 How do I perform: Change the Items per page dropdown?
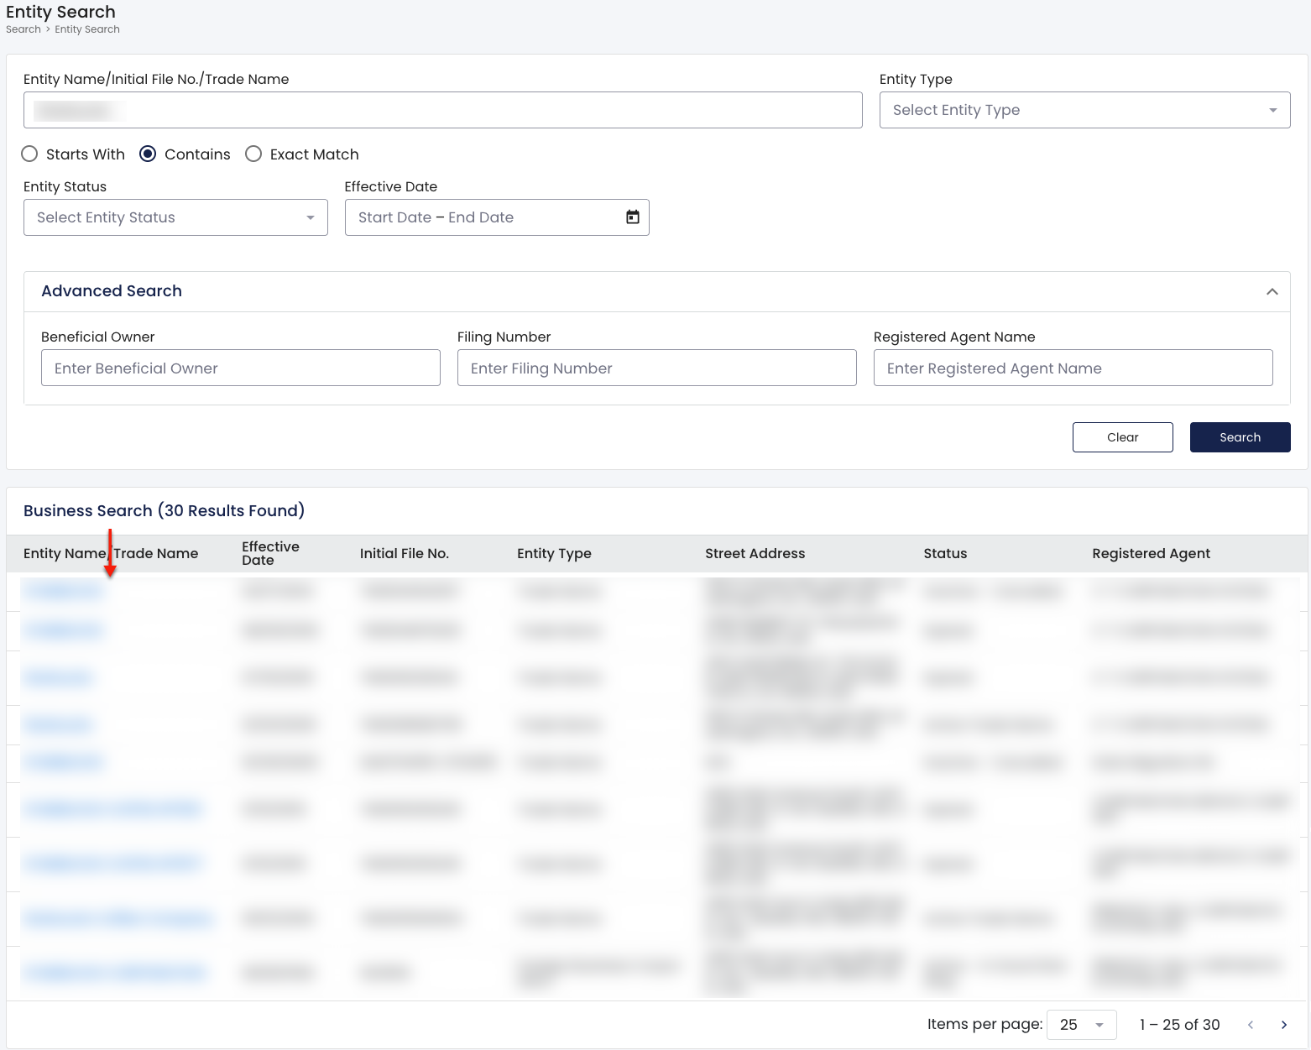pos(1082,1025)
